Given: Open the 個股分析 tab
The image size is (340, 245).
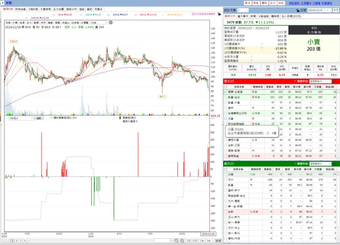Looking at the screenshot, I should (x=72, y=9).
